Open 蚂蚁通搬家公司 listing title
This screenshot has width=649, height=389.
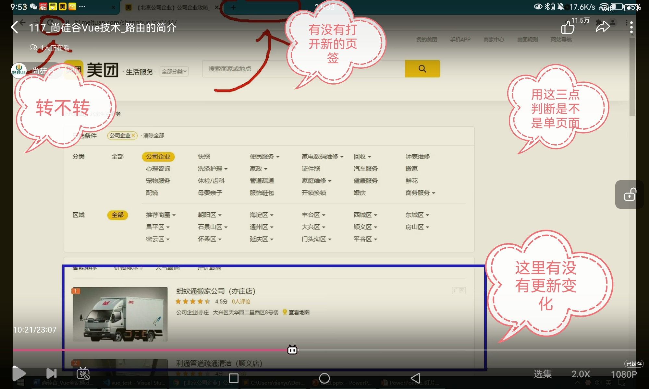click(215, 291)
